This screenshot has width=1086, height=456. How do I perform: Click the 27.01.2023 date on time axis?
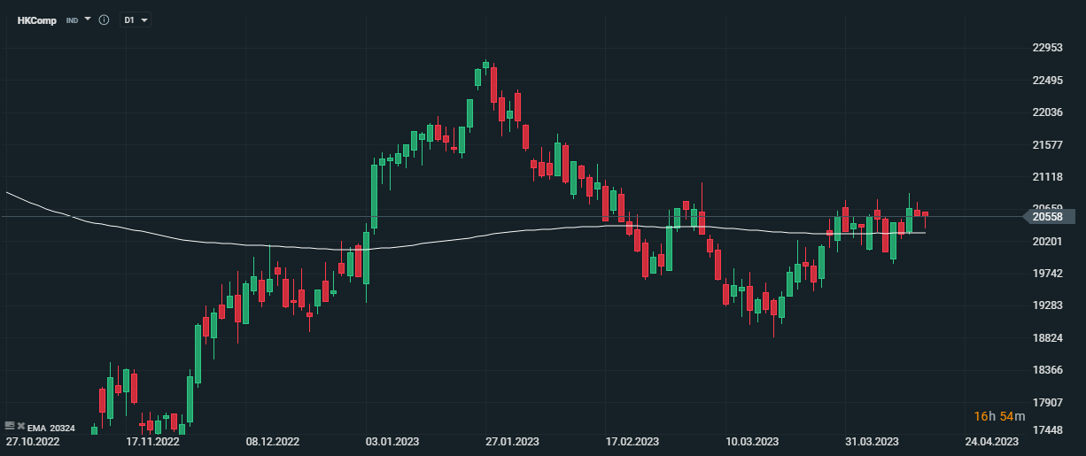(x=510, y=441)
